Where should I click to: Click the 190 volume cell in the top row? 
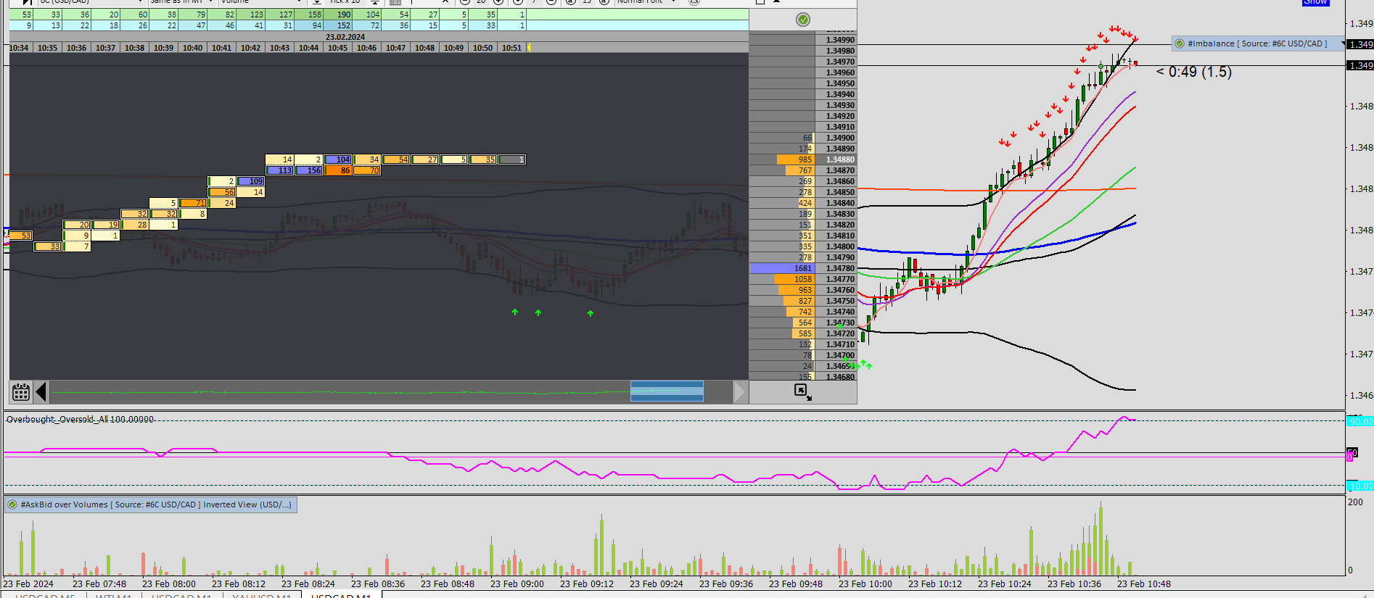pyautogui.click(x=337, y=14)
